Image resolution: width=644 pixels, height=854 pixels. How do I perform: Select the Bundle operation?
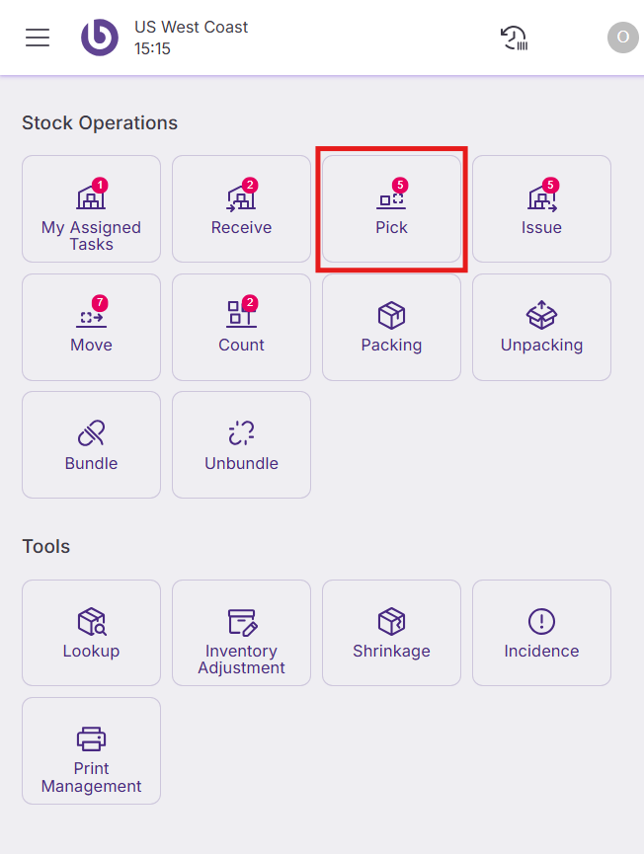point(91,444)
